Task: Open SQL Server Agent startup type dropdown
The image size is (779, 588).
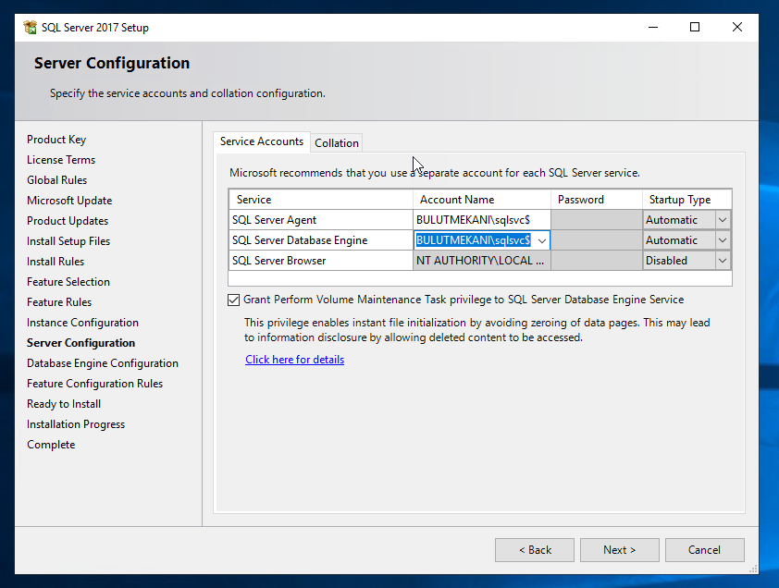Action: click(x=723, y=220)
